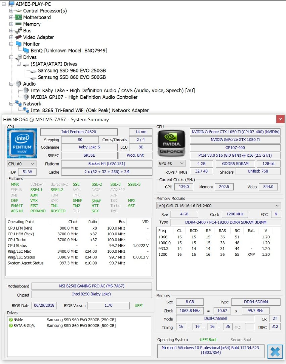Click the Intel Pentium inside logo

click(22, 144)
